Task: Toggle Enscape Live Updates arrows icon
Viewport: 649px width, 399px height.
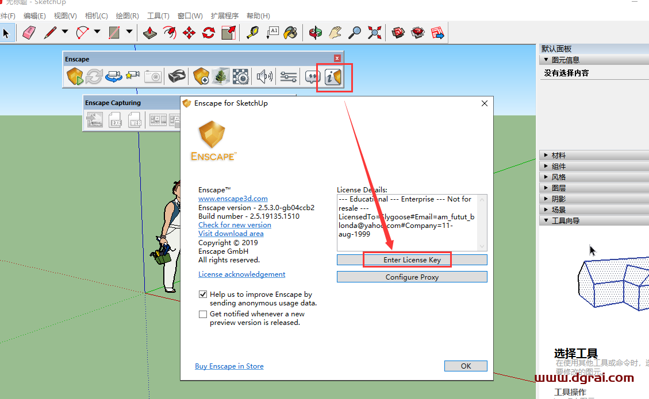Action: [94, 77]
